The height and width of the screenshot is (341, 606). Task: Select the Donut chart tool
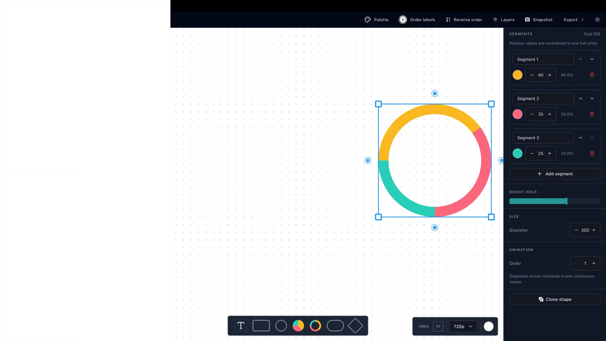[315, 326]
